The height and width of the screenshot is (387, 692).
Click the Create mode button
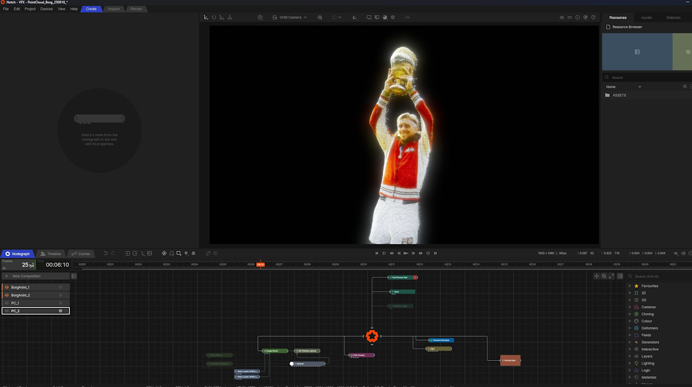coord(91,9)
